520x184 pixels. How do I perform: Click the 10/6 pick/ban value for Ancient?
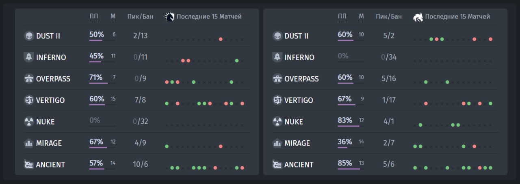[140, 164]
